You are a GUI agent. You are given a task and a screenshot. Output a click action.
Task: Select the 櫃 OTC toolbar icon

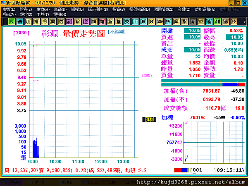click(x=36, y=21)
